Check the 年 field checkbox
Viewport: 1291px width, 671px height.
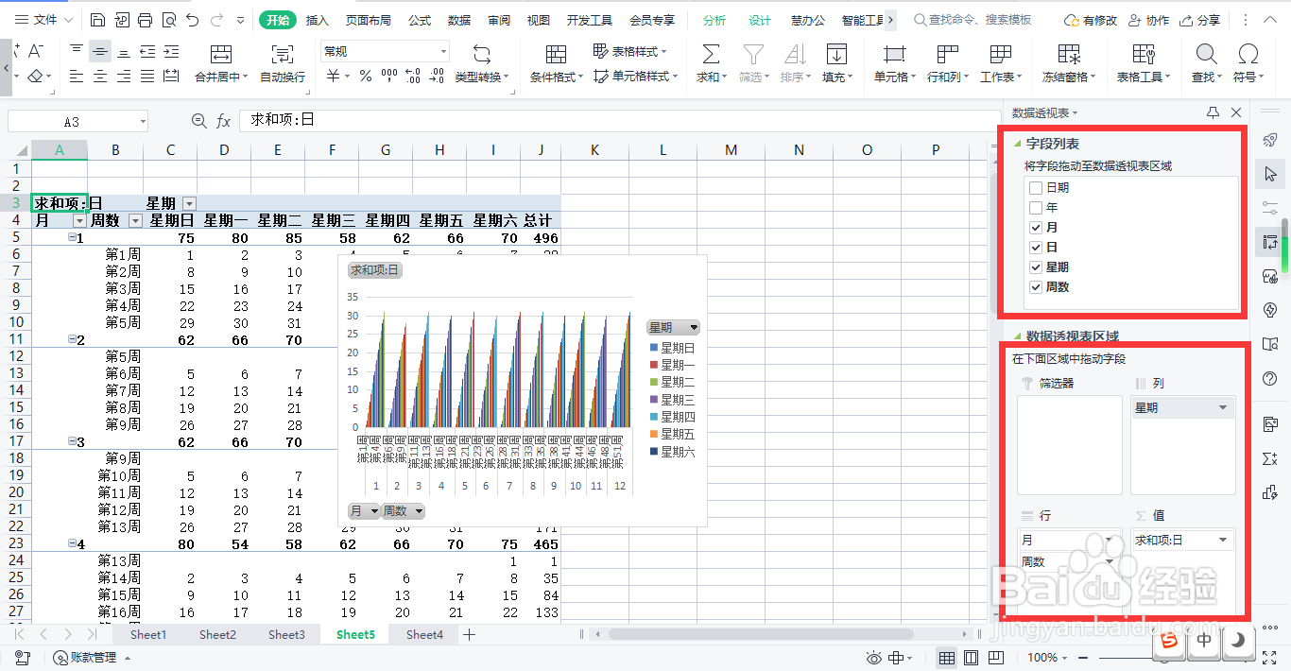[x=1035, y=207]
